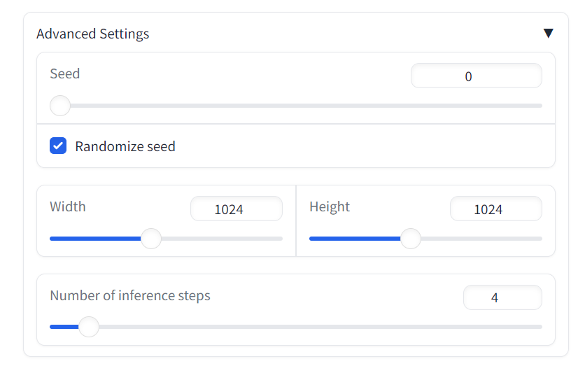Collapse the Advanced Settings triangle arrow
Screen dimensions: 578x366
pyautogui.click(x=548, y=34)
